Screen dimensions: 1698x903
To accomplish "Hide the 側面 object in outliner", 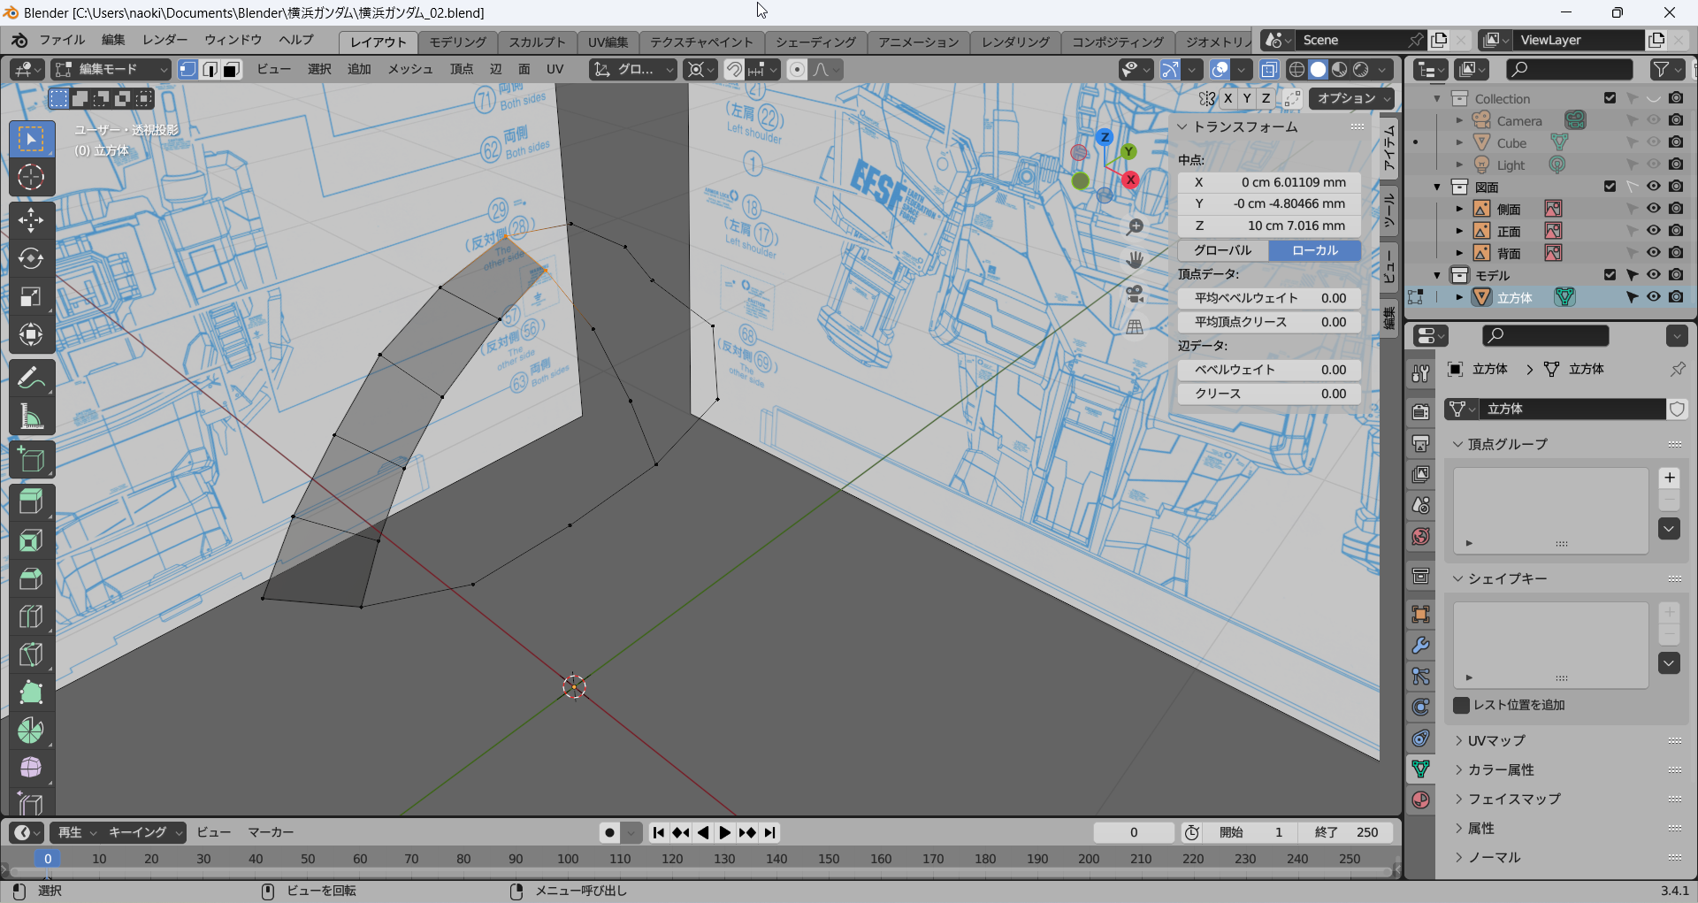I will pyautogui.click(x=1653, y=209).
